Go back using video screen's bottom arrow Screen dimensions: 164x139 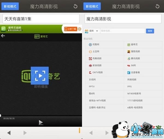click(9, 133)
